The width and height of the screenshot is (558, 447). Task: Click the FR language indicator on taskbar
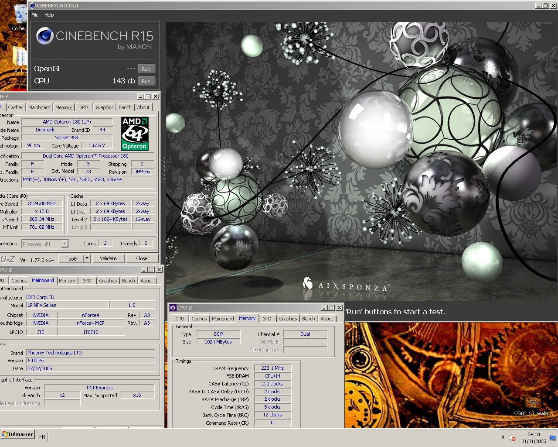point(42,437)
